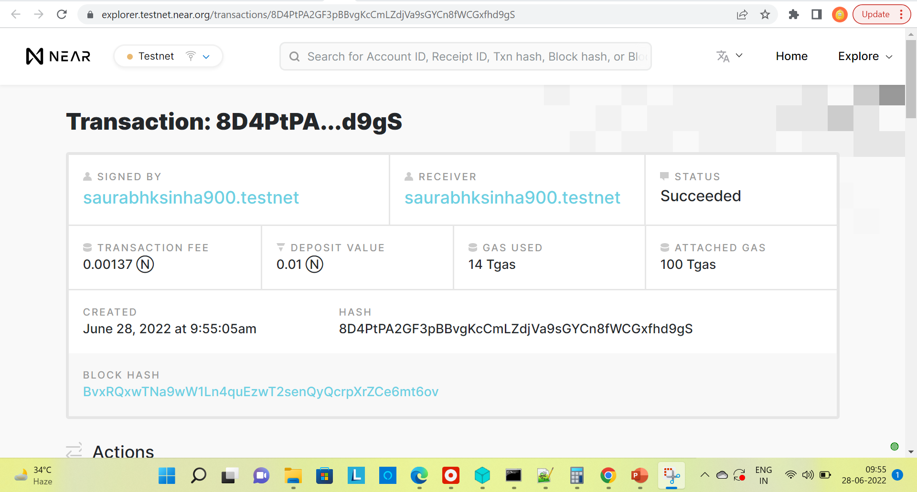Open the blue L app on taskbar

click(x=356, y=475)
